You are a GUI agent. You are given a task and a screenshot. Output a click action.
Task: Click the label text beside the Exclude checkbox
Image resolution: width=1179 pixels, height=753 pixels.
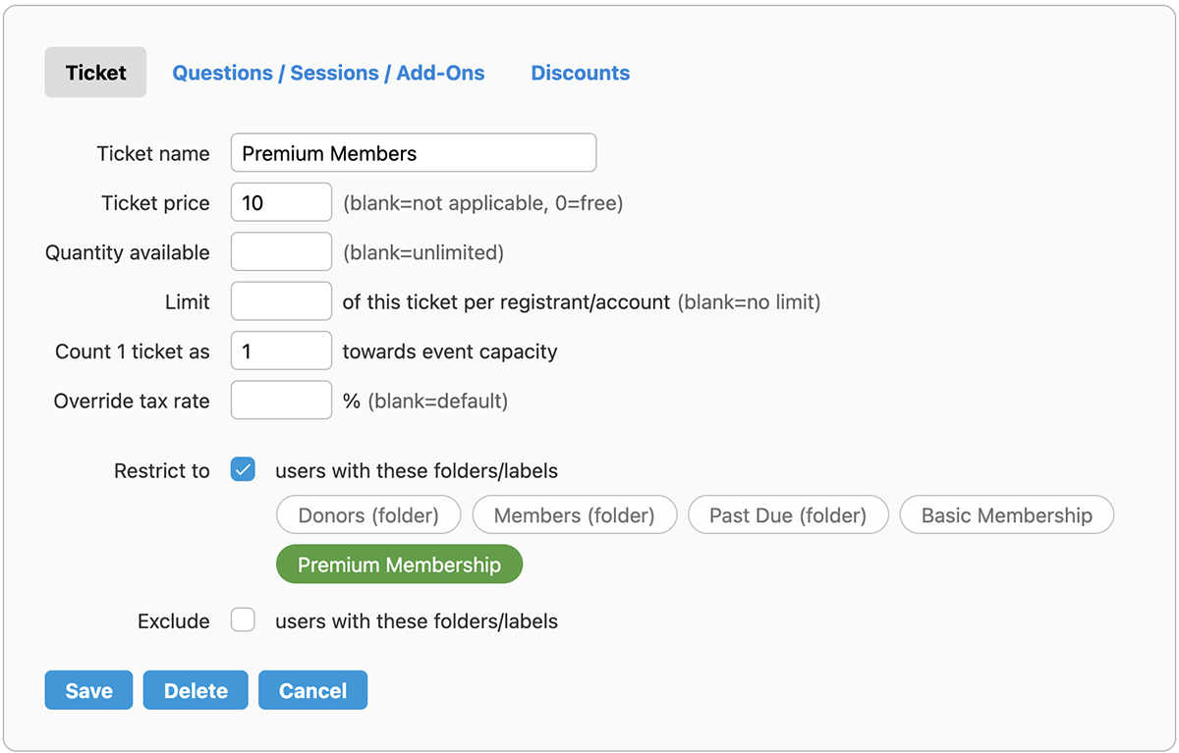[416, 621]
